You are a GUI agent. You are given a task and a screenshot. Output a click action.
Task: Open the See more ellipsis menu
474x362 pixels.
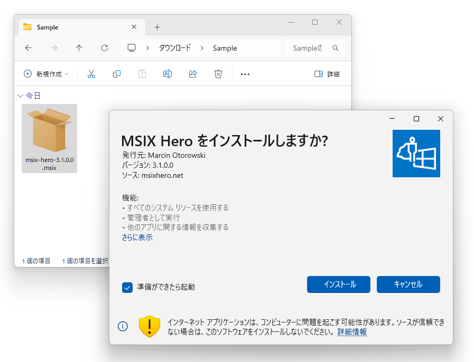point(245,74)
